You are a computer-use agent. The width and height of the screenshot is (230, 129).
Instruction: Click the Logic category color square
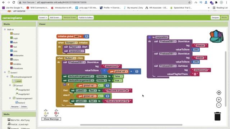point(11,38)
